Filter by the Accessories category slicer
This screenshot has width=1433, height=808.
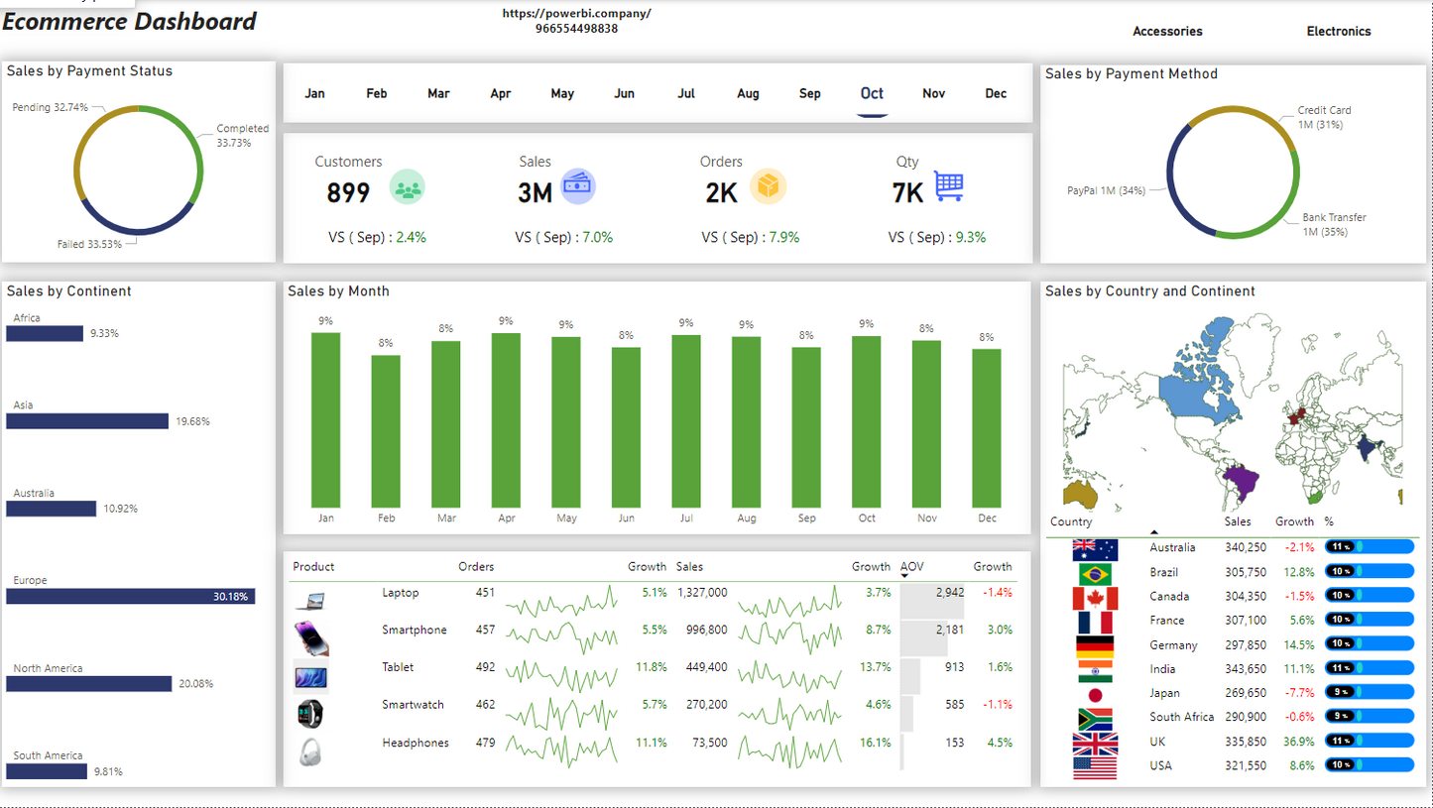(x=1167, y=32)
